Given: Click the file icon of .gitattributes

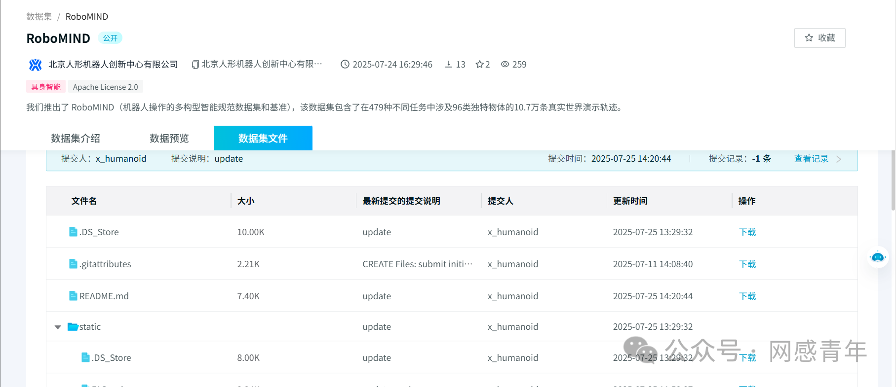Looking at the screenshot, I should point(73,264).
